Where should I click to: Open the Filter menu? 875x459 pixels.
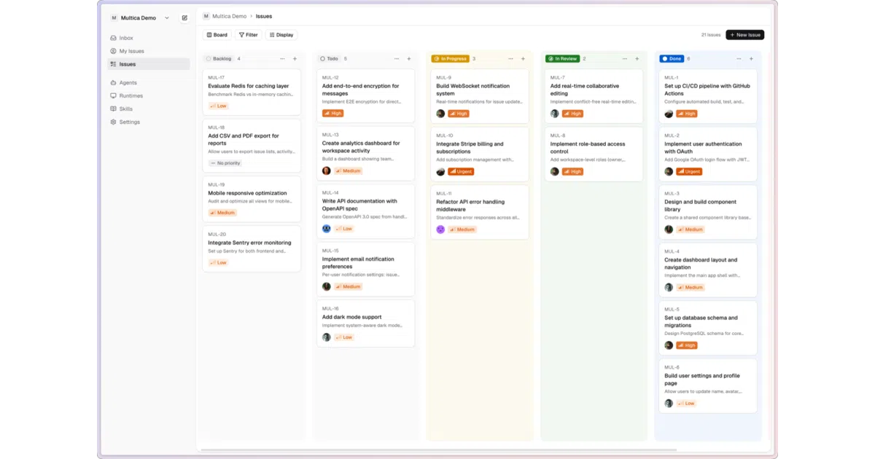point(248,35)
